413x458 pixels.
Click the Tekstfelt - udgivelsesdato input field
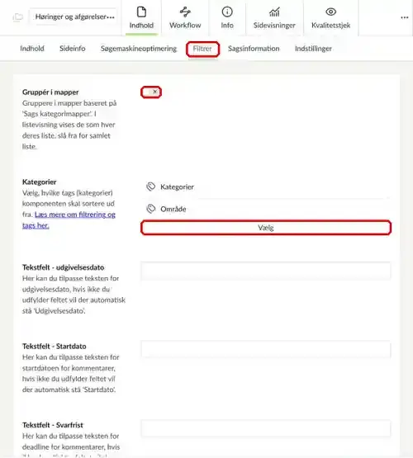pos(266,271)
